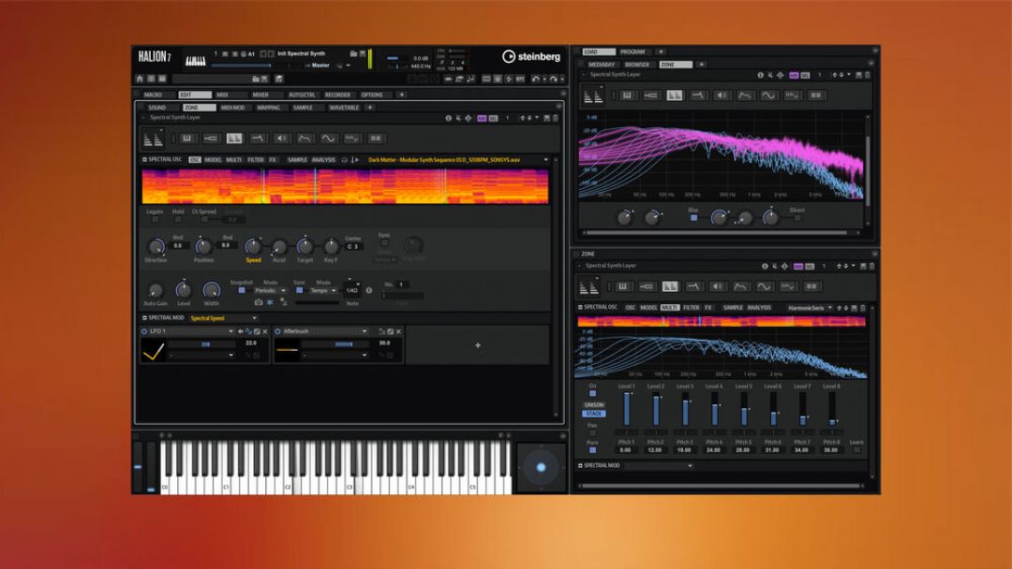
Task: Click the Center key C 3 value field
Action: coord(353,246)
